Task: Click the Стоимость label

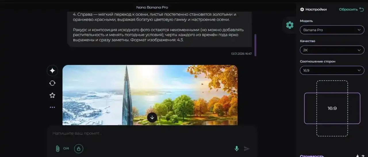Action: (x=312, y=156)
